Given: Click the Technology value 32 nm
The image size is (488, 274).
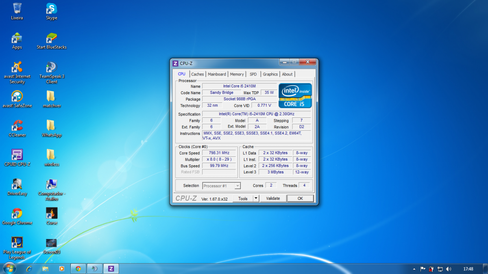Looking at the screenshot, I should tap(212, 106).
